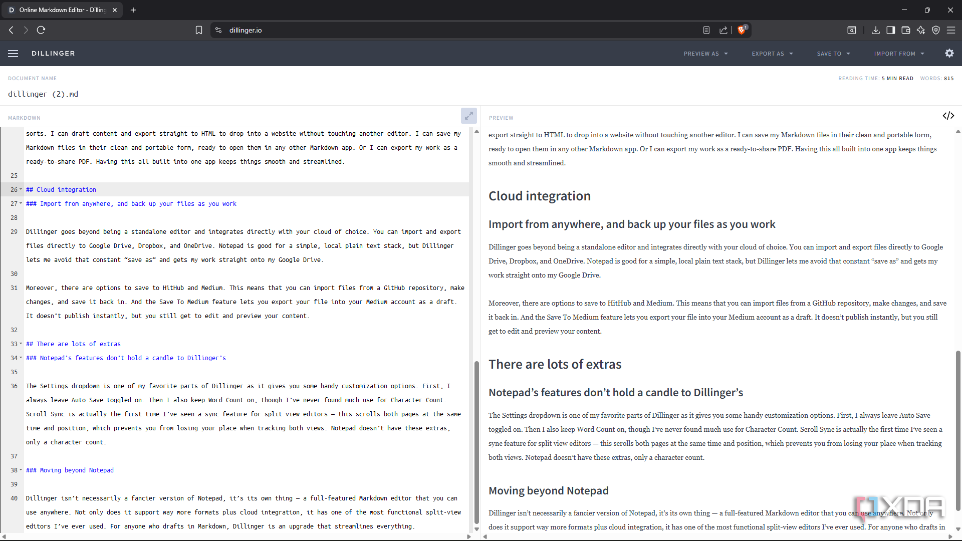Viewport: 962px width, 541px height.
Task: Open the Brave Shields lion icon
Action: coord(742,30)
